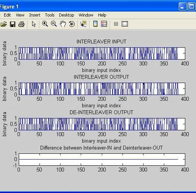Click the Difference between Interleaver-IN and Deinterleaver-OUT title
The width and height of the screenshot is (196, 193).
101,148
